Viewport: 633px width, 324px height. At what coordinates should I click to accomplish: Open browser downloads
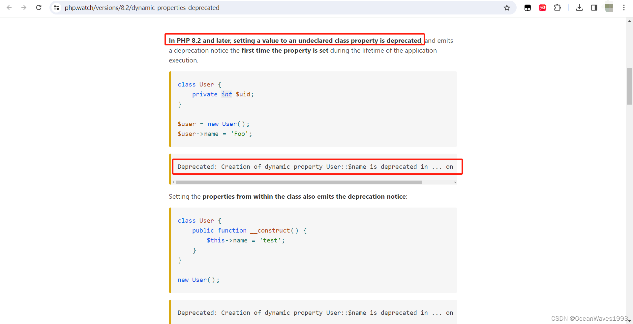pyautogui.click(x=579, y=8)
